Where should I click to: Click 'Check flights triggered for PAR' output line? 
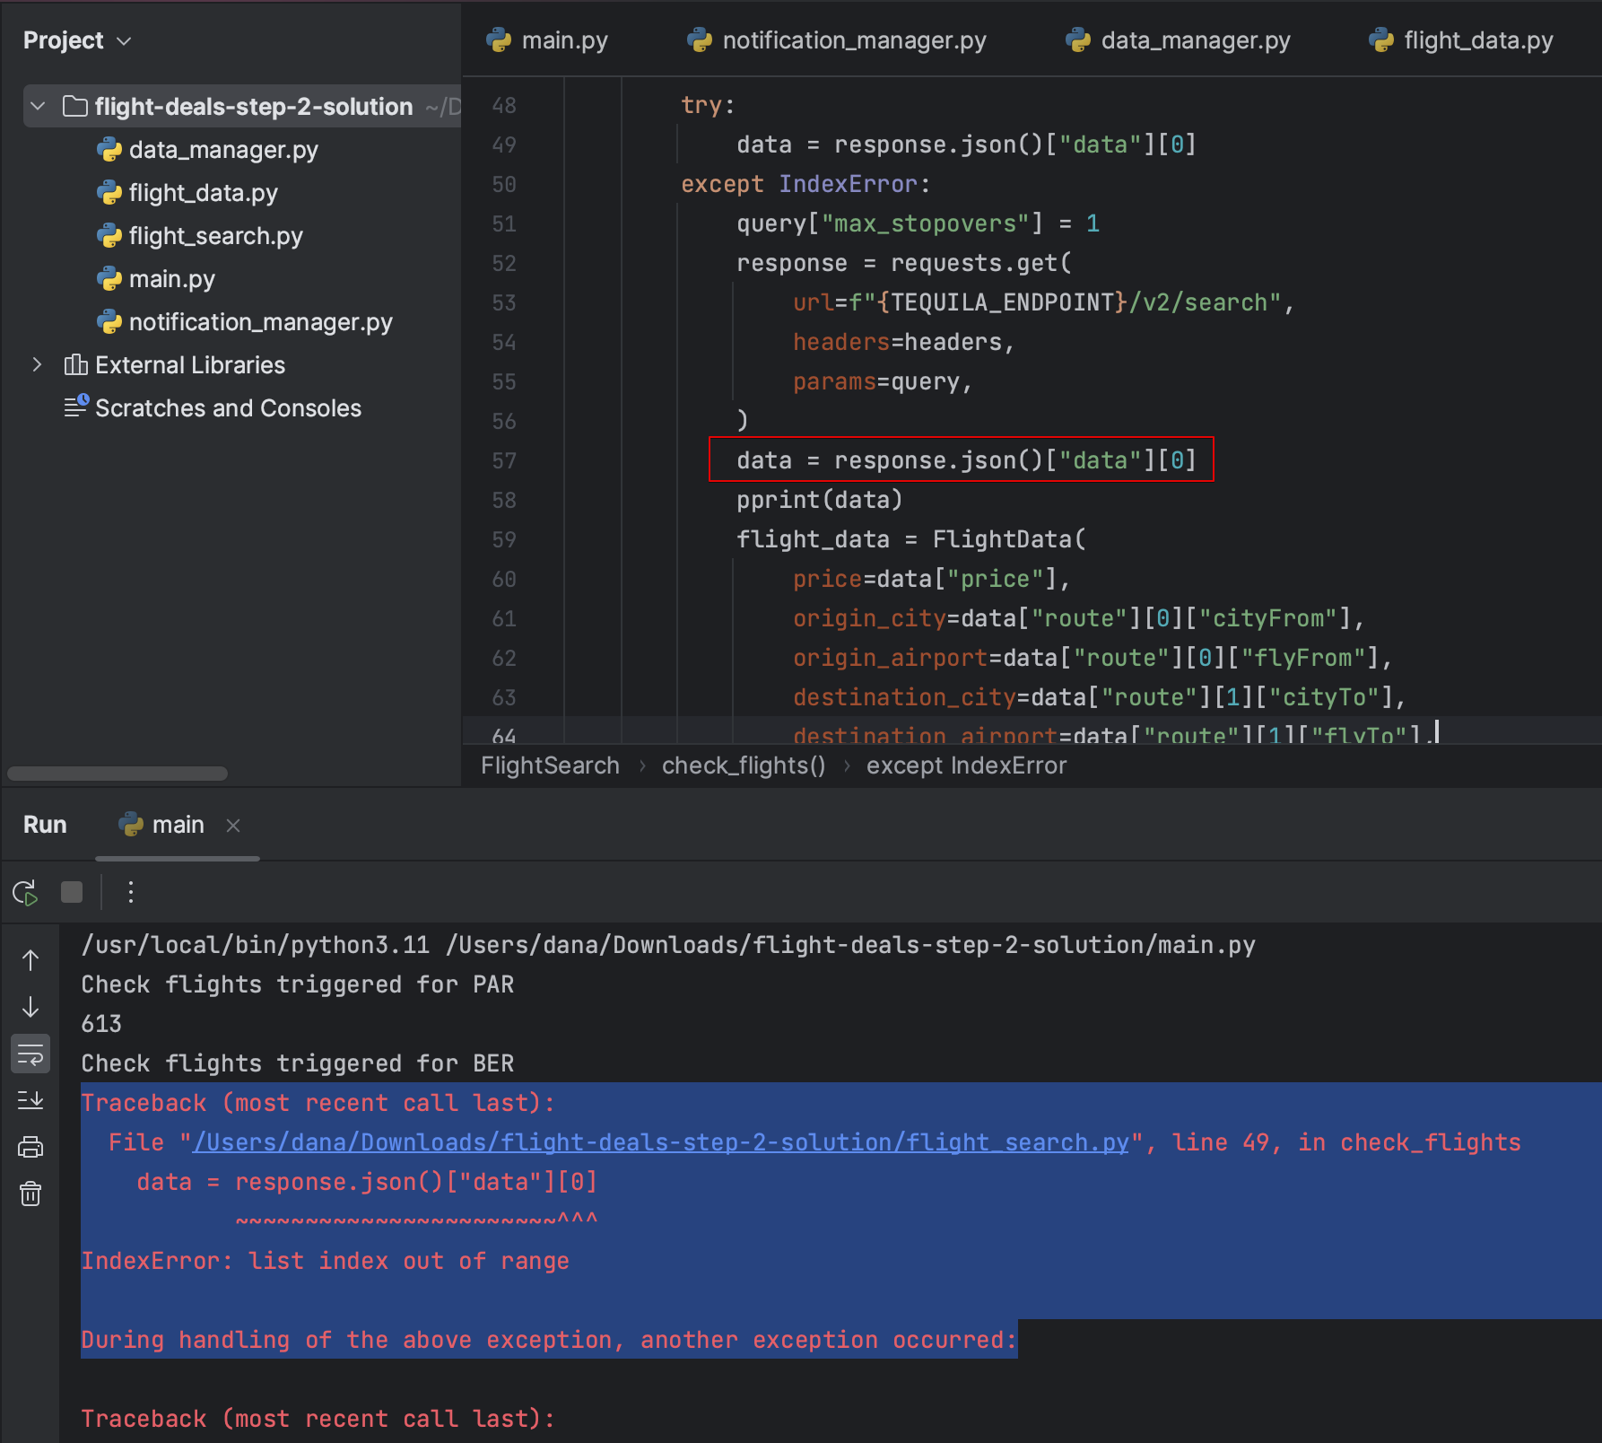(x=297, y=984)
